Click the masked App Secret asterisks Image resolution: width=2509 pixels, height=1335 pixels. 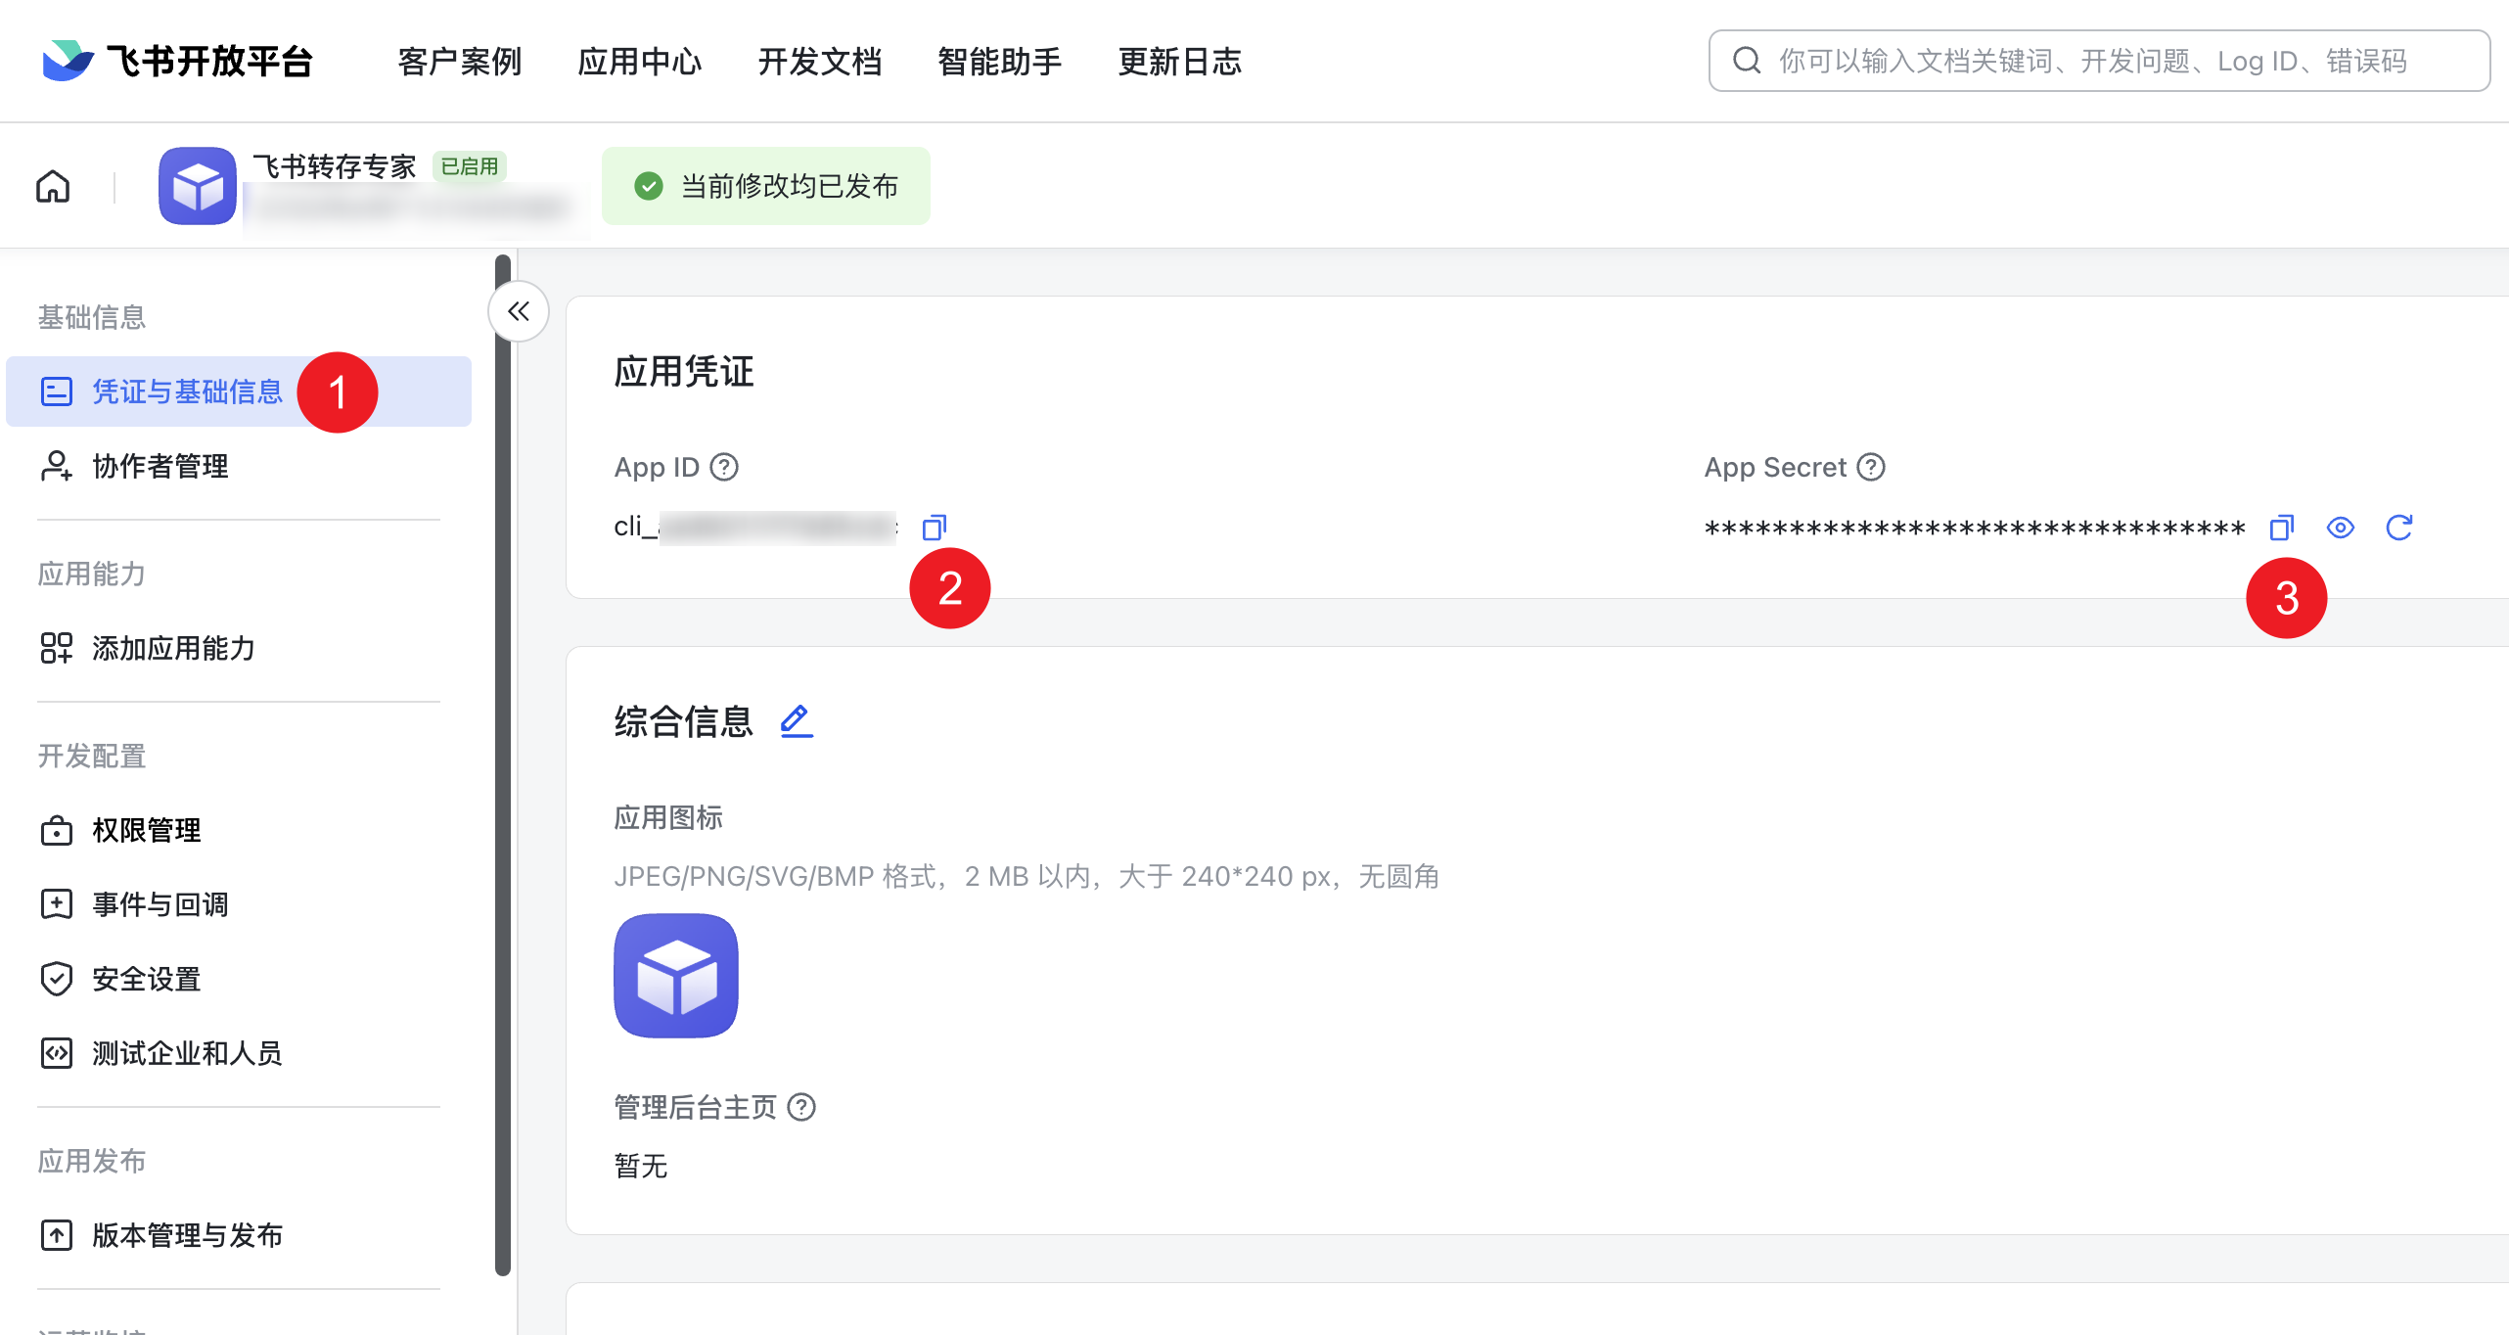tap(1975, 529)
